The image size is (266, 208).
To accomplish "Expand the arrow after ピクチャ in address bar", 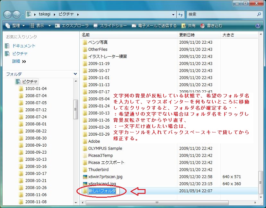I will (78, 14).
